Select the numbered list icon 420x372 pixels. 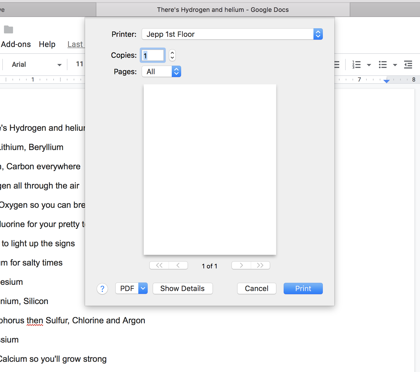(356, 65)
